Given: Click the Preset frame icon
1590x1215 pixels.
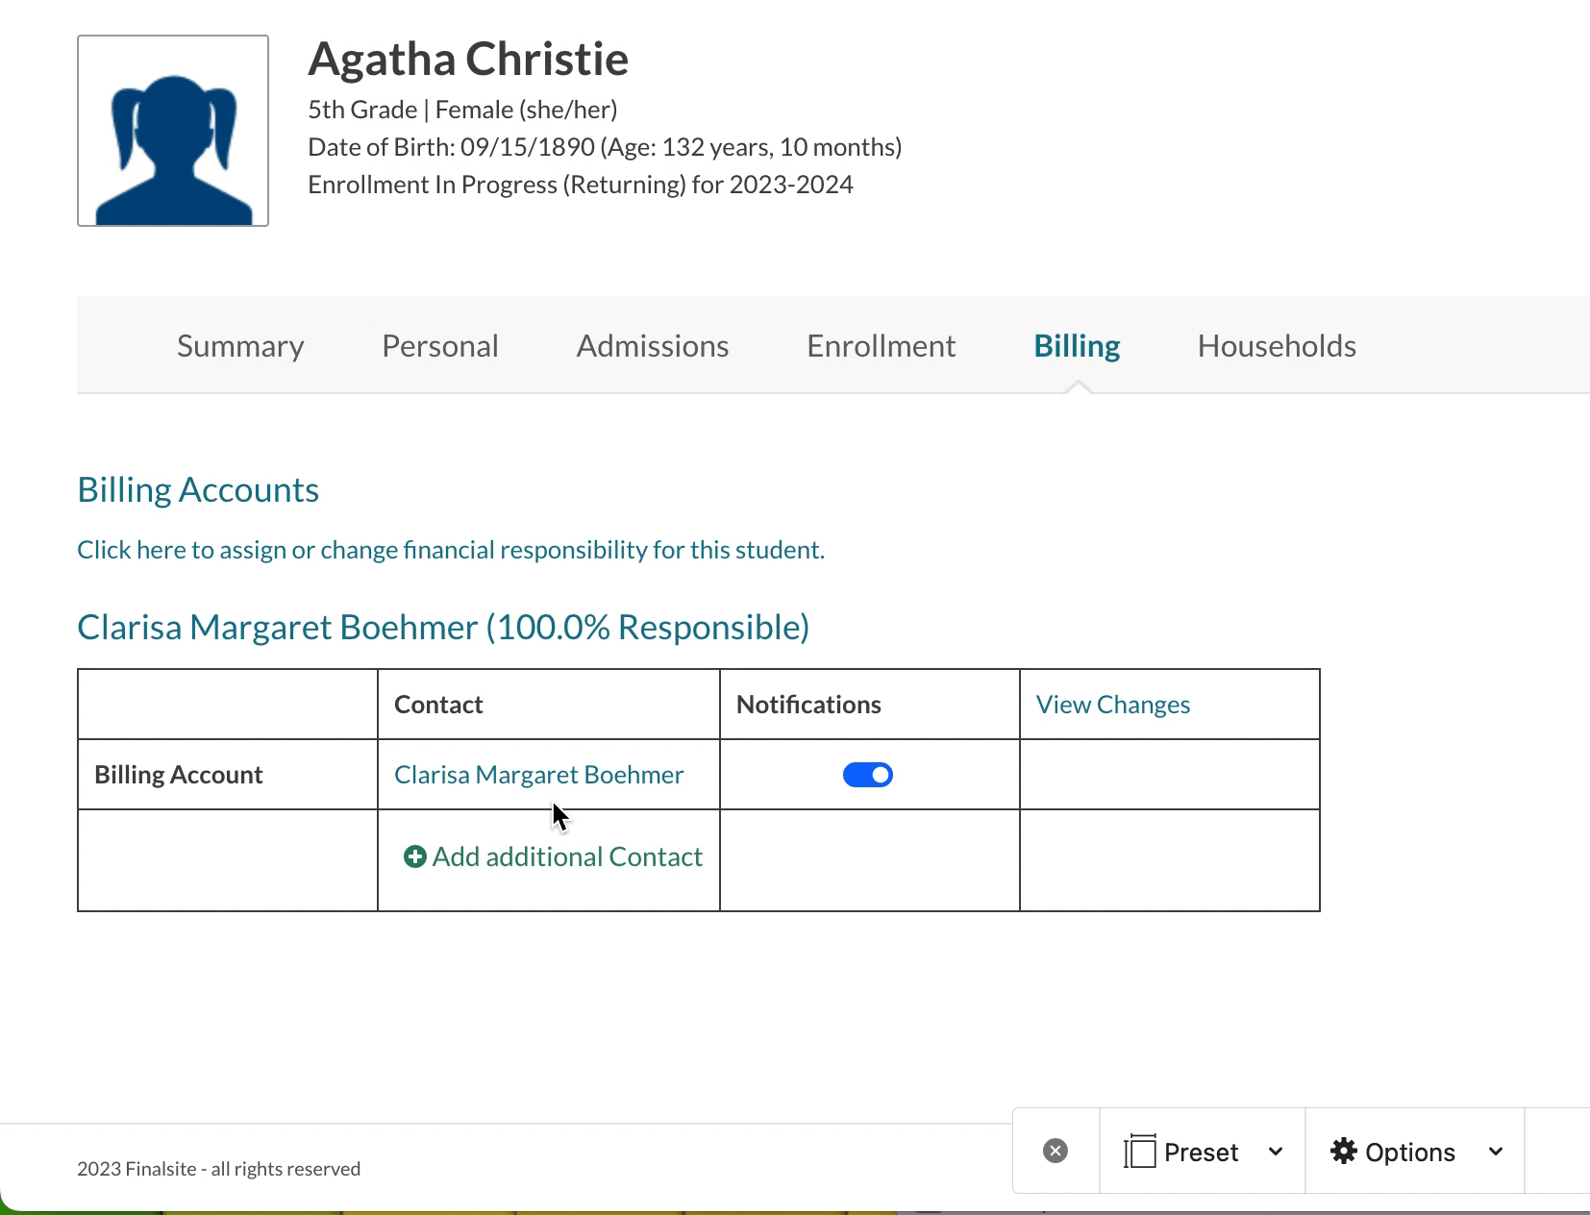Looking at the screenshot, I should tap(1140, 1151).
